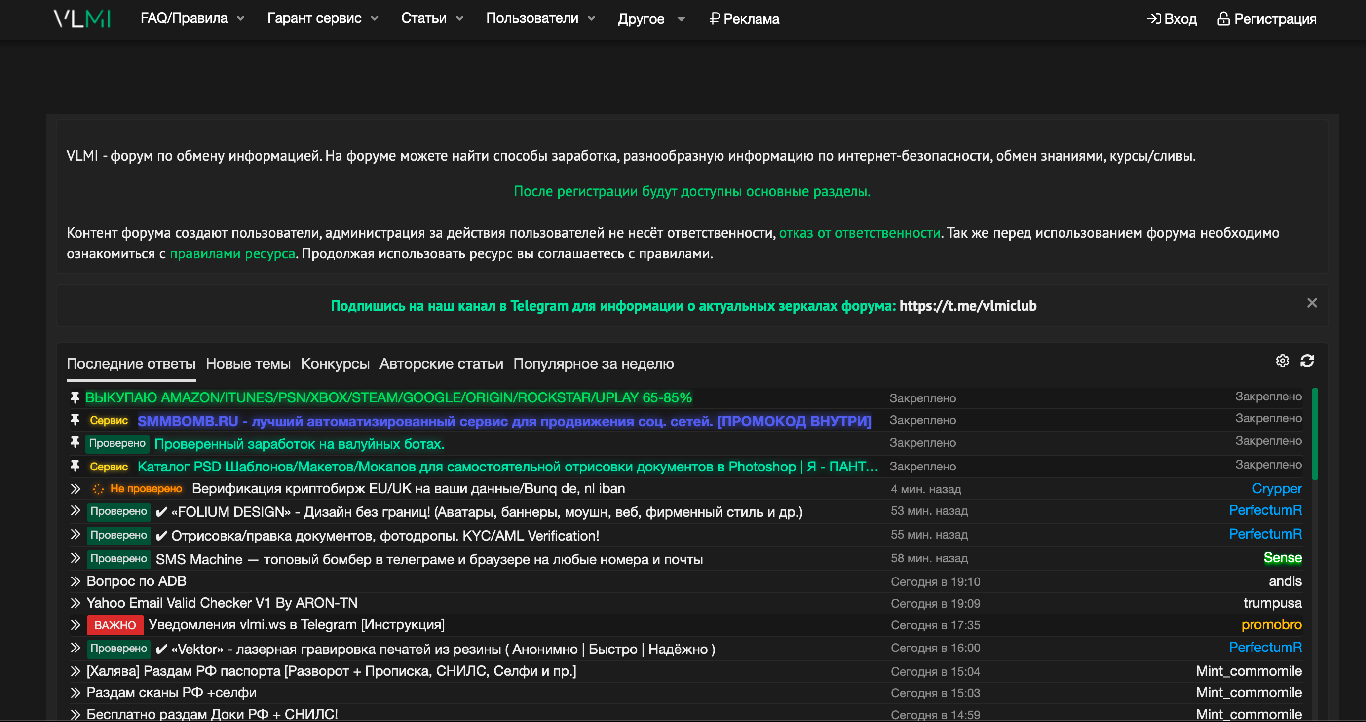Open the SMS Machine thread
The image size is (1366, 722).
[429, 559]
